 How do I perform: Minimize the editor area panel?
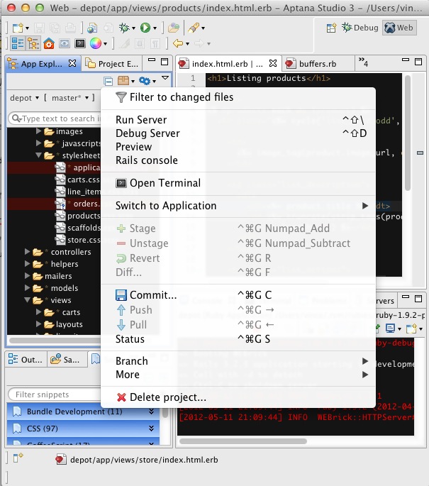[x=406, y=60]
